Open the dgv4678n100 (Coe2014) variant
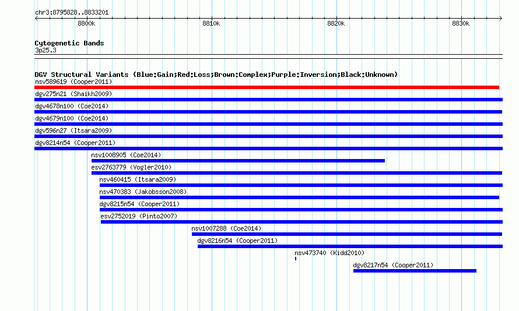Screen dimensions: 519x311 (x=268, y=112)
